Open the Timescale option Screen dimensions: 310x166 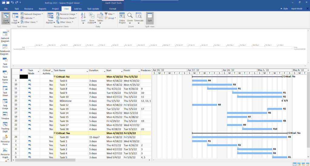coord(139,18)
